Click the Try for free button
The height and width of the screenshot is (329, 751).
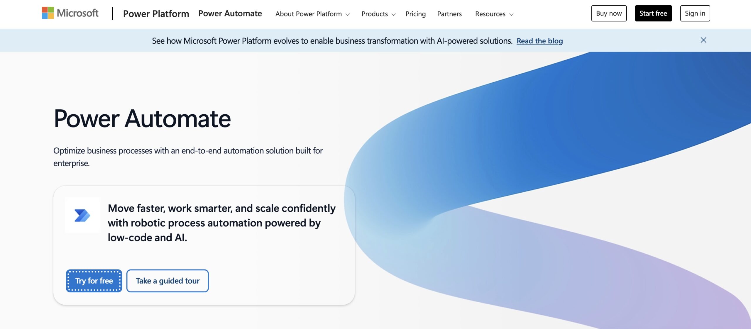tap(94, 281)
